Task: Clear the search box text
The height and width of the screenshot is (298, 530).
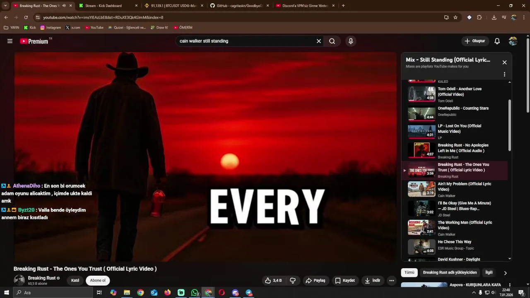Action: pyautogui.click(x=319, y=41)
